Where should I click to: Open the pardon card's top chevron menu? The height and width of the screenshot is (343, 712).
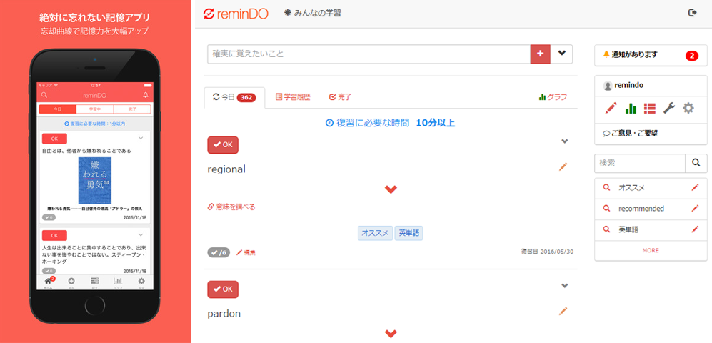click(565, 286)
